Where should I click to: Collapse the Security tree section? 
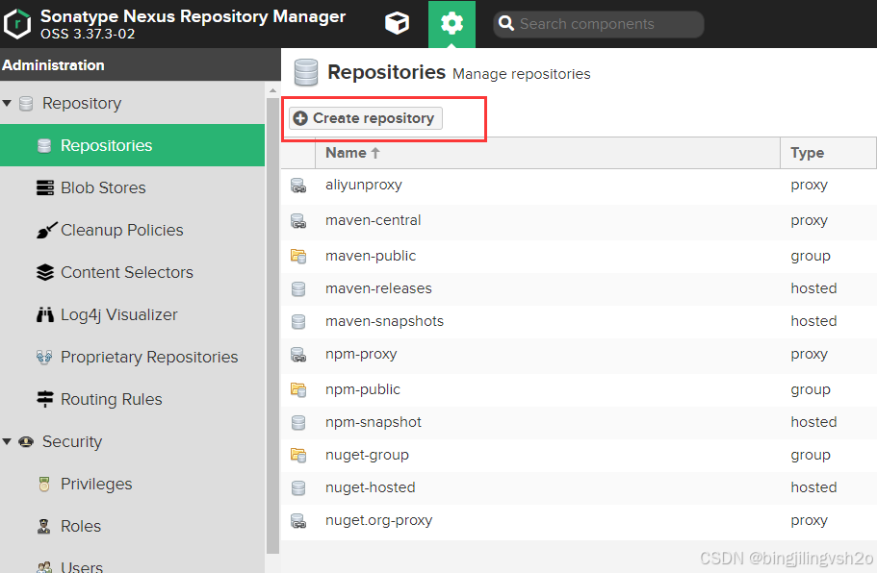point(7,441)
